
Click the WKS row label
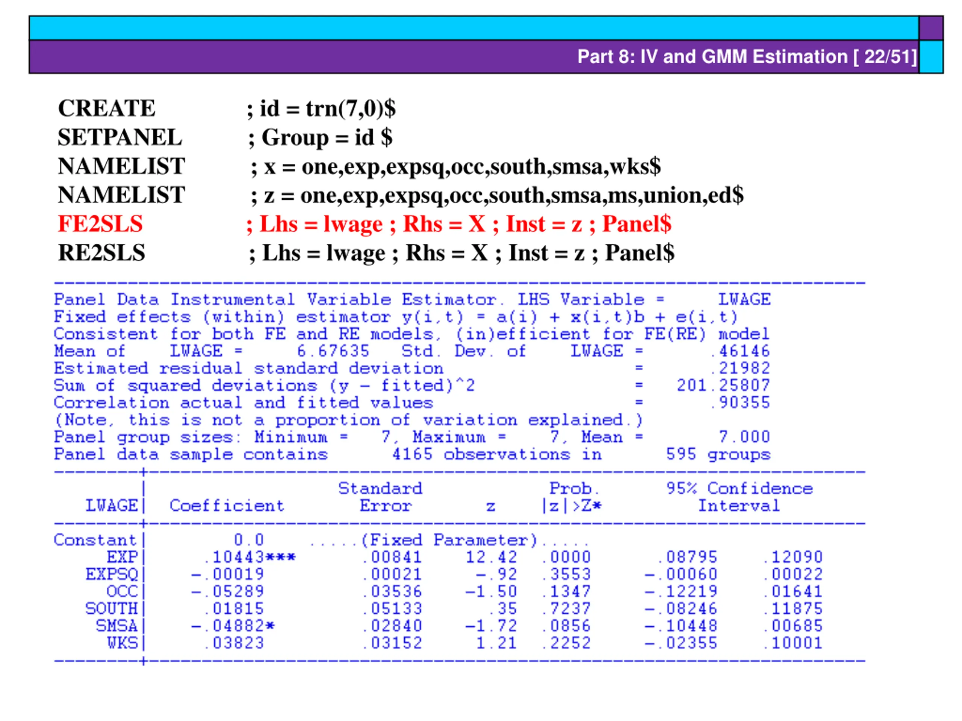[122, 643]
